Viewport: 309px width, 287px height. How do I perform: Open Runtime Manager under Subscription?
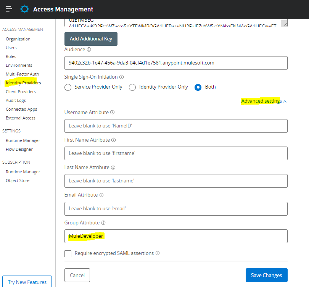23,172
